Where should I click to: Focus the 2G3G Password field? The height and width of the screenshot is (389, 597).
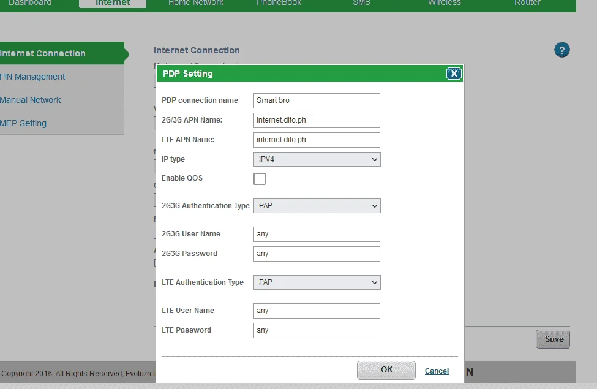tap(317, 254)
